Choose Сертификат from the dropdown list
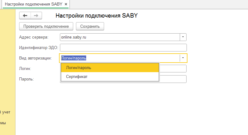This screenshot has width=248, height=135. 110,76
